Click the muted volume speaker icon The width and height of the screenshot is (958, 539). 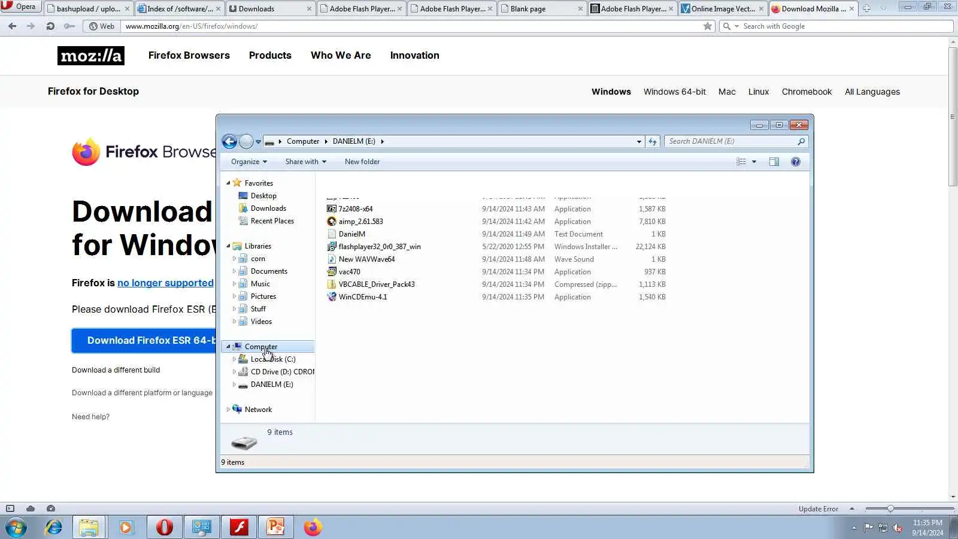898,528
